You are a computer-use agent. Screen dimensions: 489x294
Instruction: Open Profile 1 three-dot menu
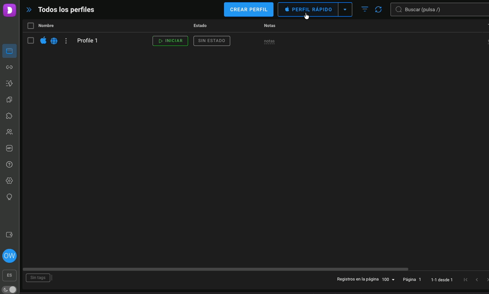(66, 41)
